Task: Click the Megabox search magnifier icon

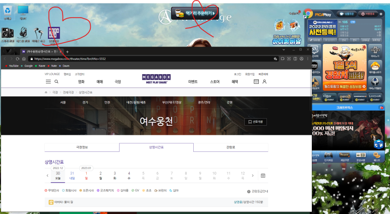Action: click(x=57, y=82)
